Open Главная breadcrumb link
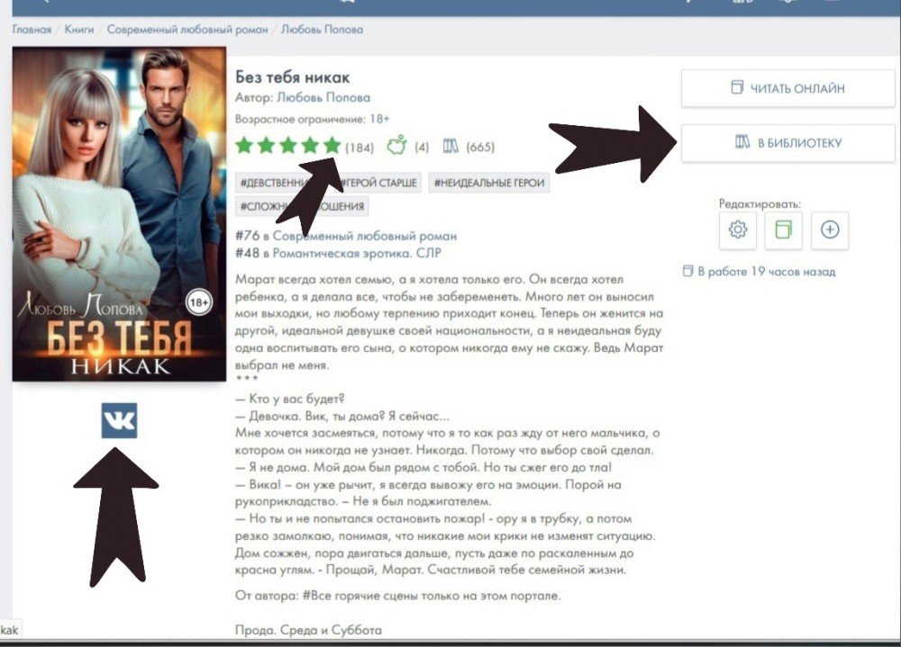901x647 pixels. coord(32,30)
